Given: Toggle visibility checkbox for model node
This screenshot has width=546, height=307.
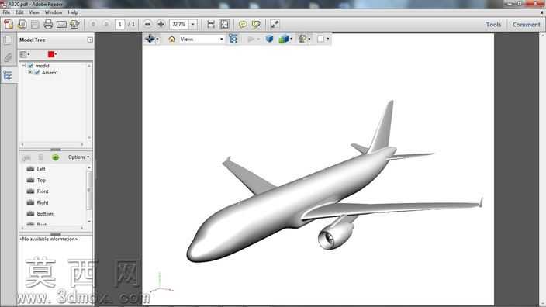Looking at the screenshot, I should (x=30, y=65).
